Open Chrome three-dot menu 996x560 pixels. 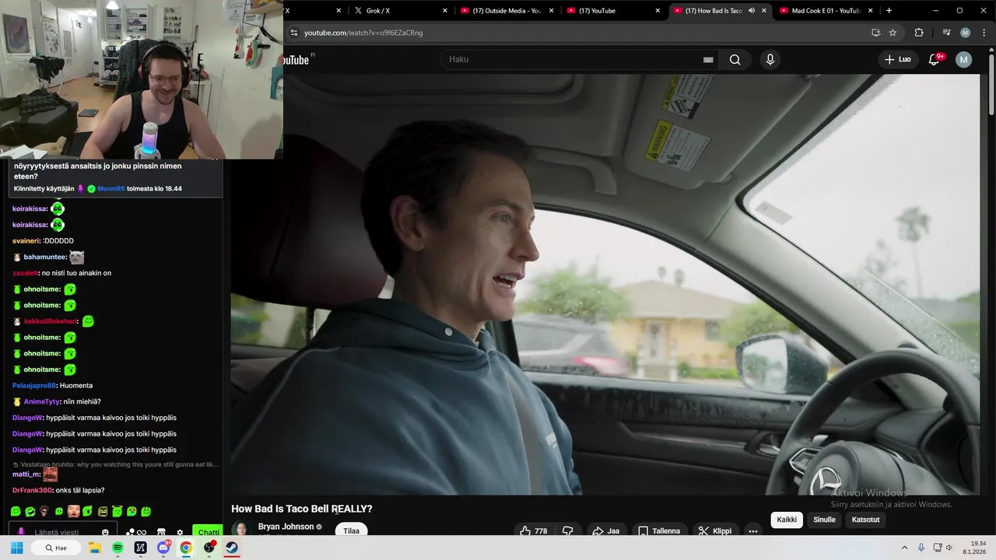983,33
